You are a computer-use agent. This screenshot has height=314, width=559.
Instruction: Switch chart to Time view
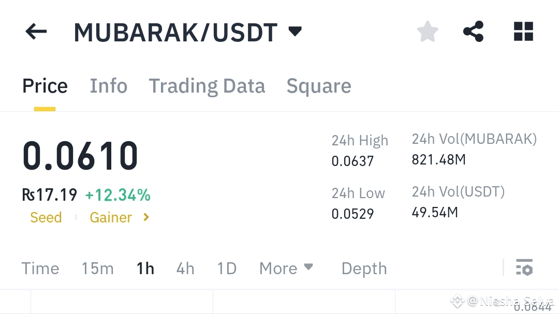coord(40,268)
